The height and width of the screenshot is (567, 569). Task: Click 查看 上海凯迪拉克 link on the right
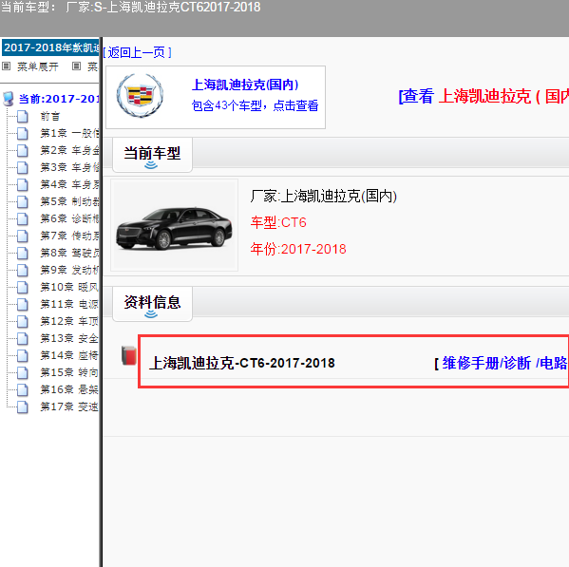[484, 97]
